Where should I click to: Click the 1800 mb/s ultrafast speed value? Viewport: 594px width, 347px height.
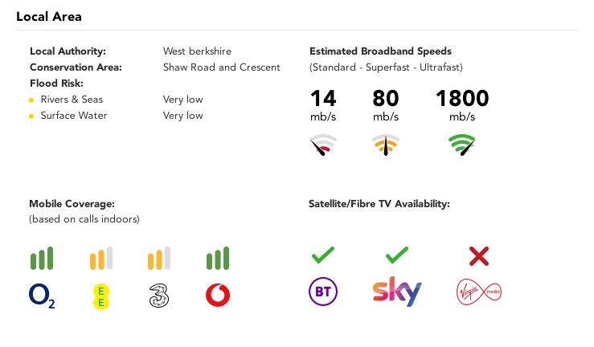[461, 99]
